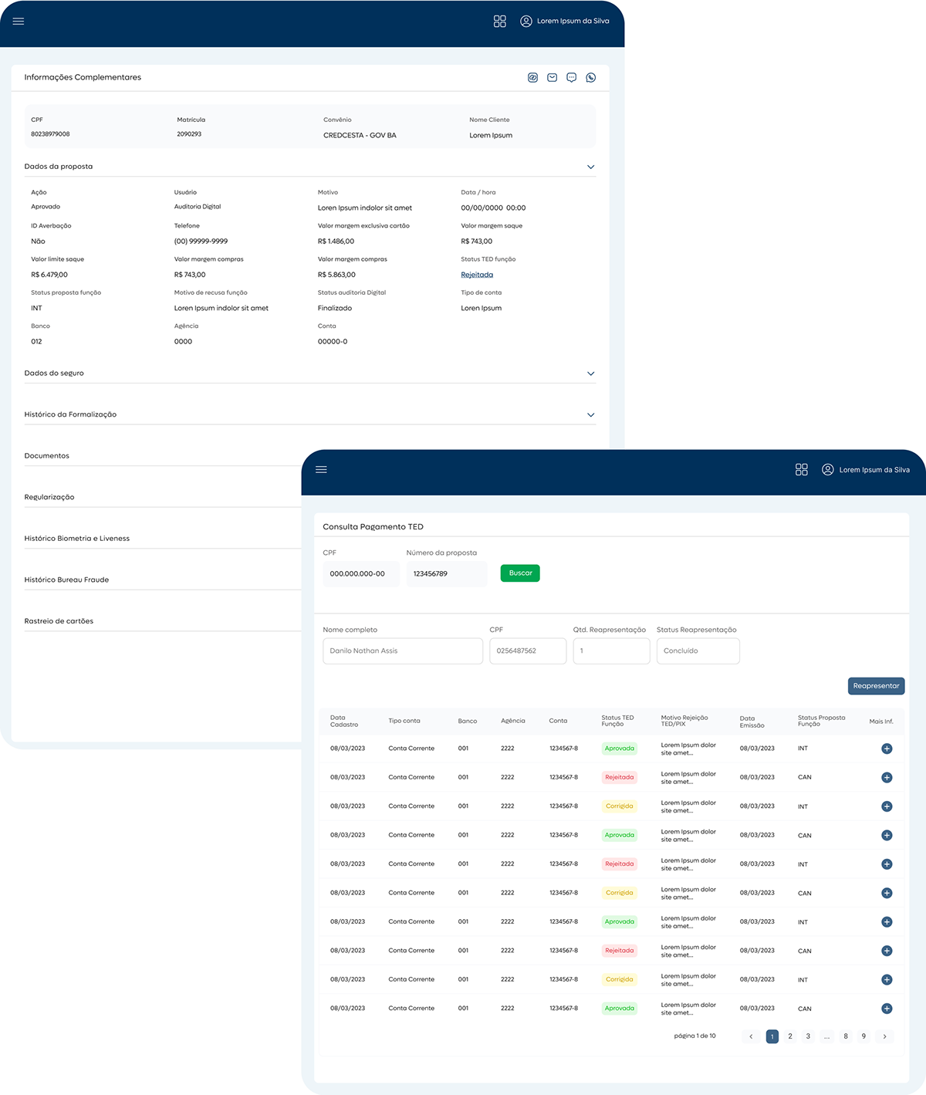Click plus icon on seventh row, Aprovada INT

887,922
